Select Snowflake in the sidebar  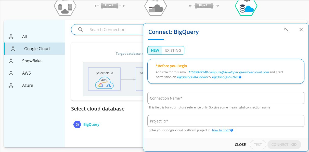coord(34,61)
